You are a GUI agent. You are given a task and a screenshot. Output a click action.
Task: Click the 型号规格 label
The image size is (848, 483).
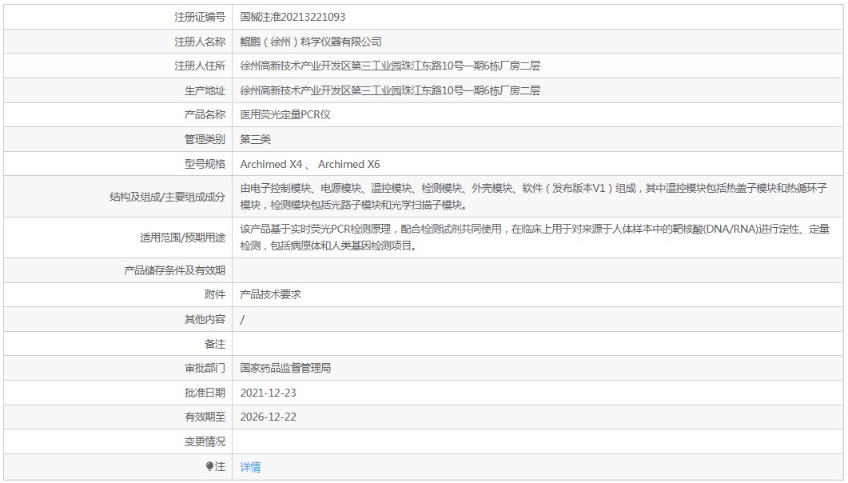pyautogui.click(x=205, y=164)
